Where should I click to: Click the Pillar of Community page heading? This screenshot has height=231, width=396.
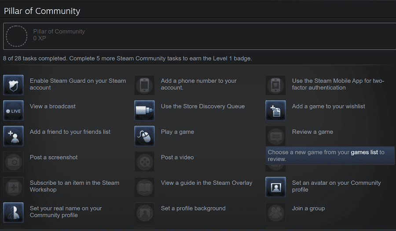[x=42, y=11]
